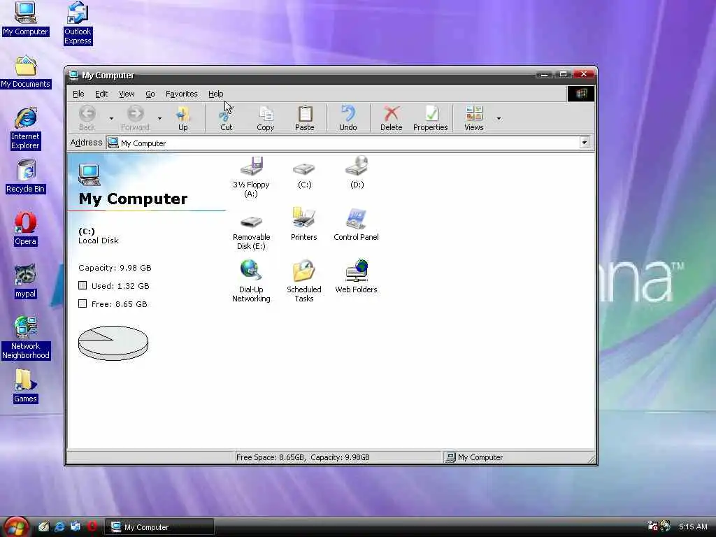The height and width of the screenshot is (537, 716).
Task: Click the Delete toolbar icon
Action: 392,117
